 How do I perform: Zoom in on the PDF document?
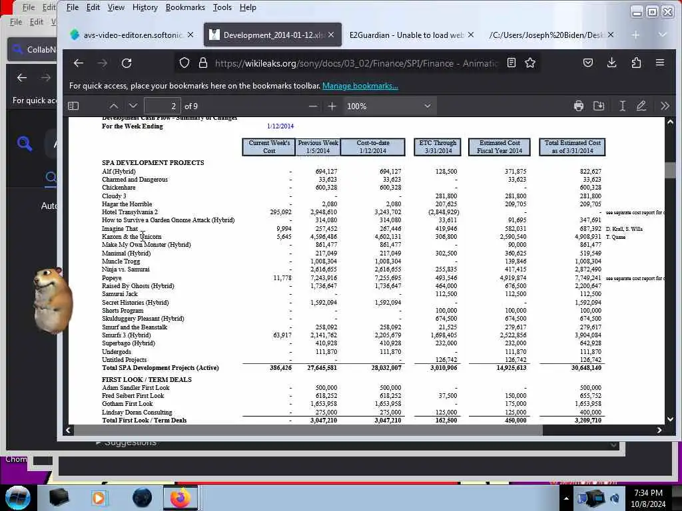[332, 106]
